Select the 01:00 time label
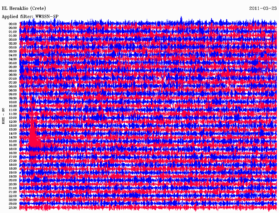Viewport: 279px width, 213px height. [x=13, y=32]
